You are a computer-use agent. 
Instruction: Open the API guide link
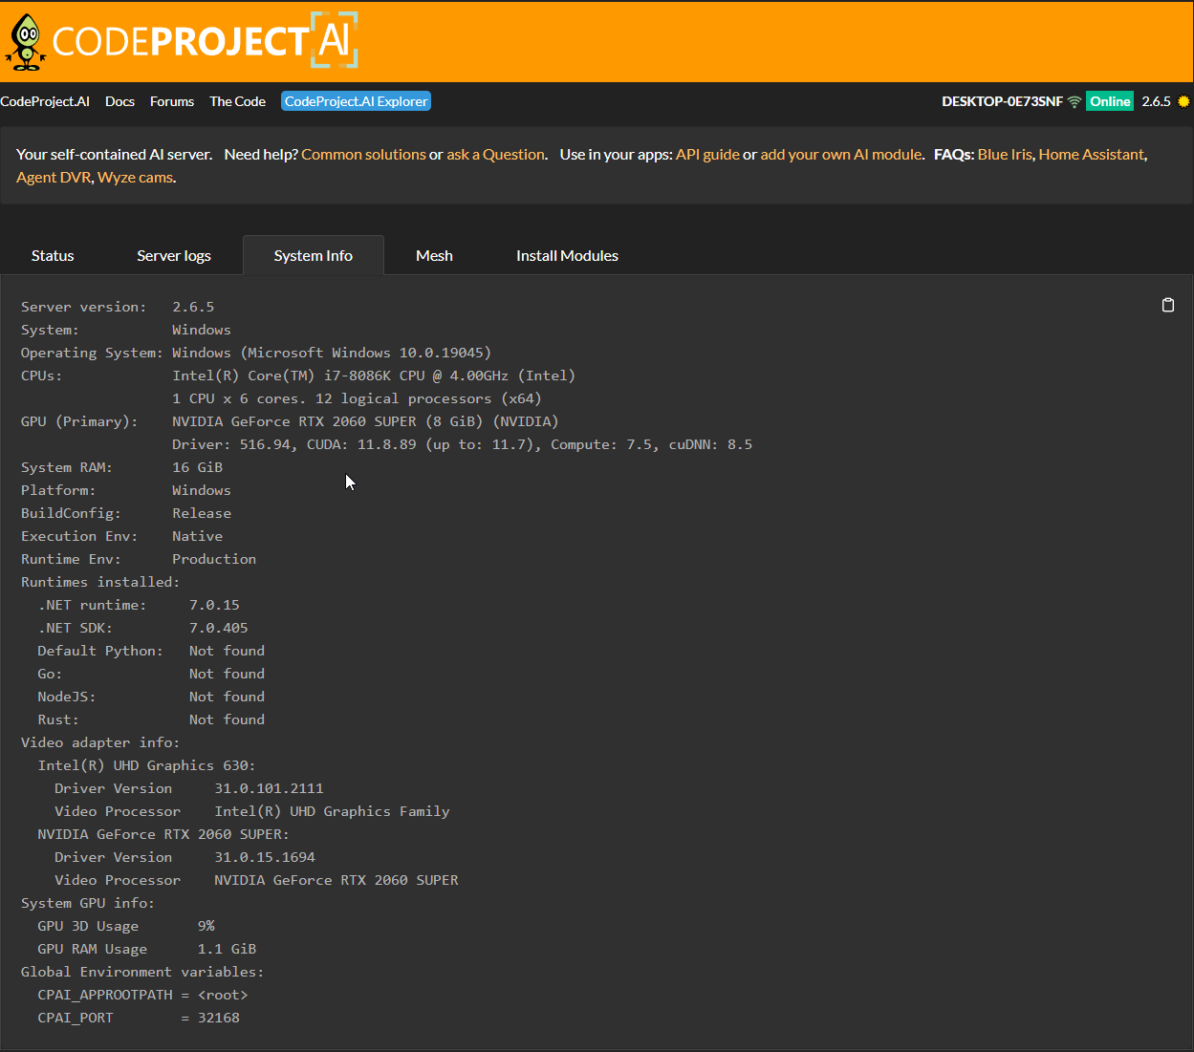[707, 154]
